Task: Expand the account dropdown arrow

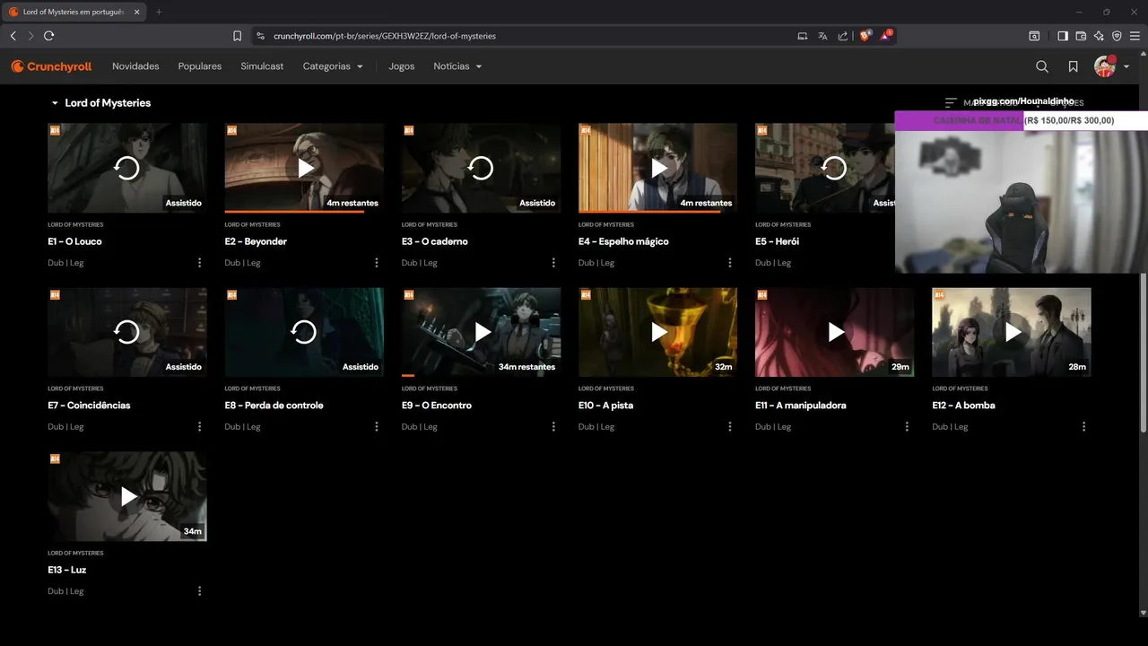Action: tap(1126, 66)
